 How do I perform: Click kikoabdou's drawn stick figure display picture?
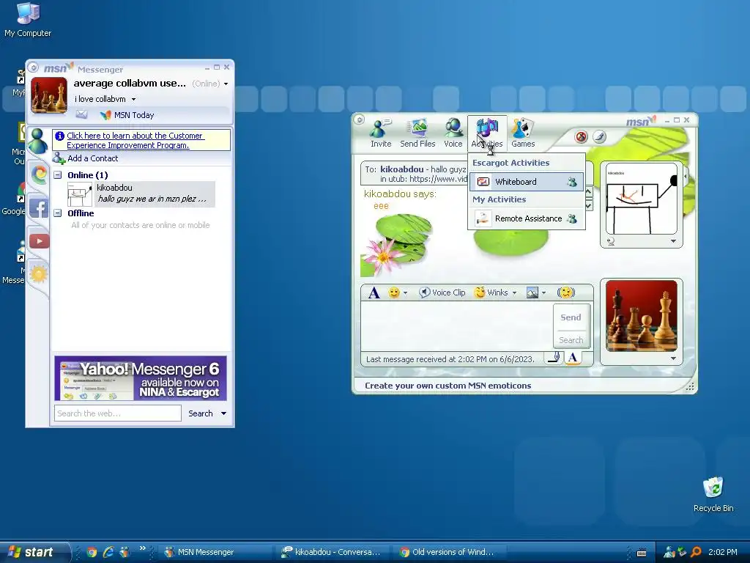click(641, 198)
